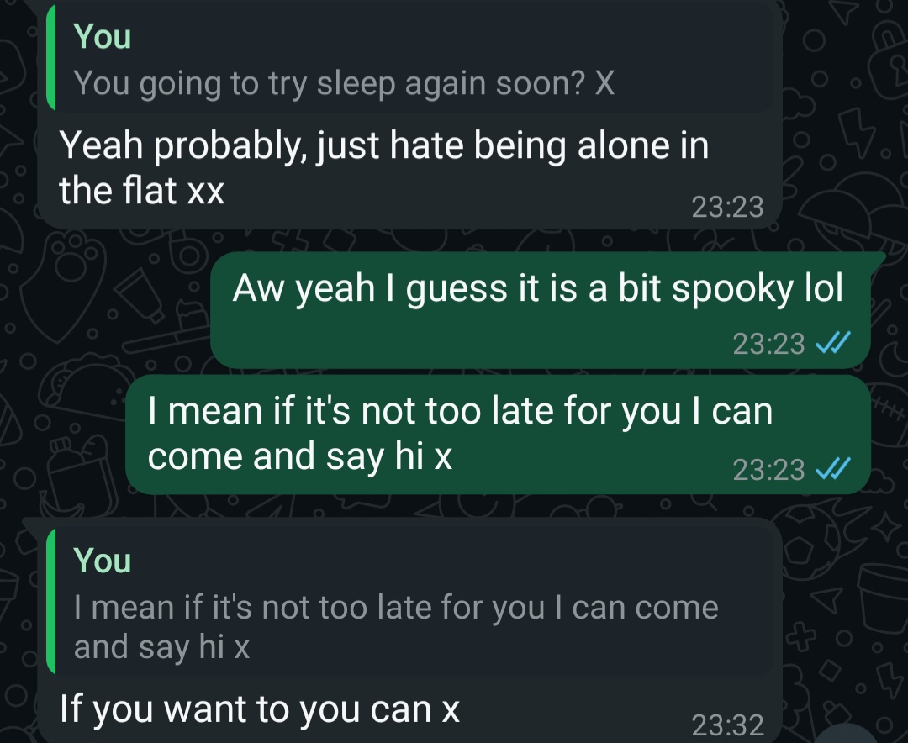Click 'You' sender name in bottom quoted reply
The width and height of the screenshot is (908, 743).
point(102,561)
